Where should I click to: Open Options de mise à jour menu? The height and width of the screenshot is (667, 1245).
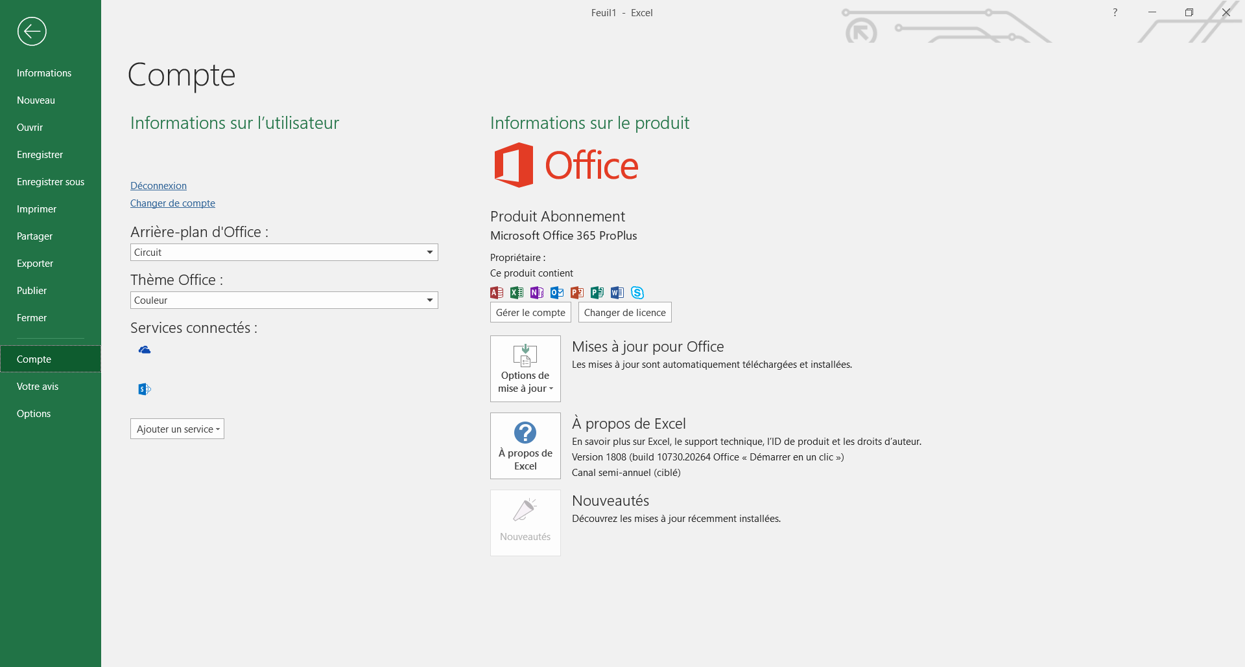pyautogui.click(x=525, y=368)
